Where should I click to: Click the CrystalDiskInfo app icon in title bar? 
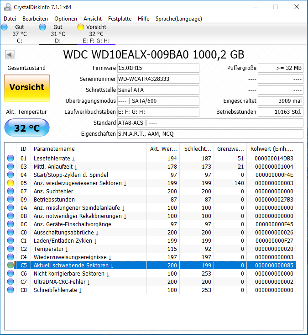(8, 7)
